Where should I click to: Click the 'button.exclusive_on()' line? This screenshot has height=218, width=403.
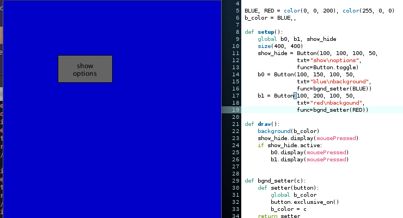coord(304,202)
